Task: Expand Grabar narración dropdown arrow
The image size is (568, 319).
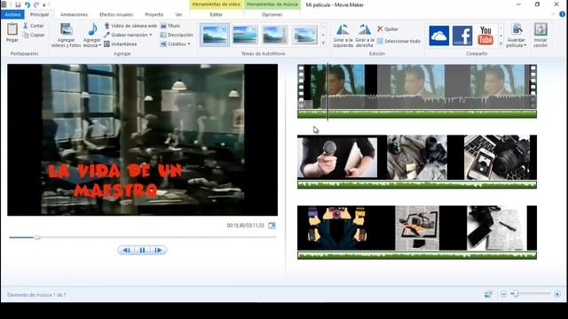Action: click(151, 35)
